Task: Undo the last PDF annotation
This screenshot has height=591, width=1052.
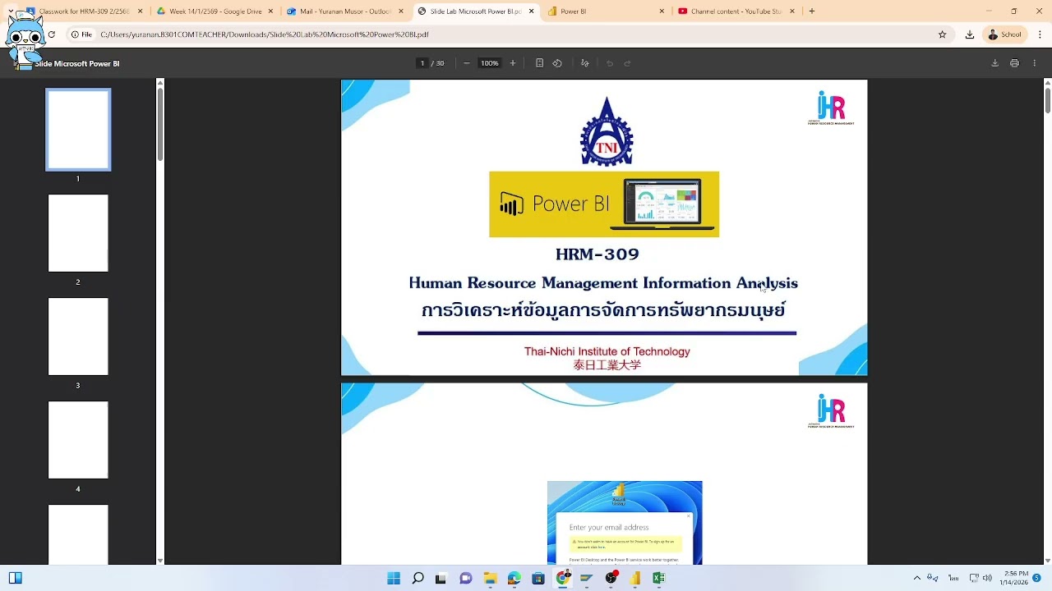Action: (610, 63)
